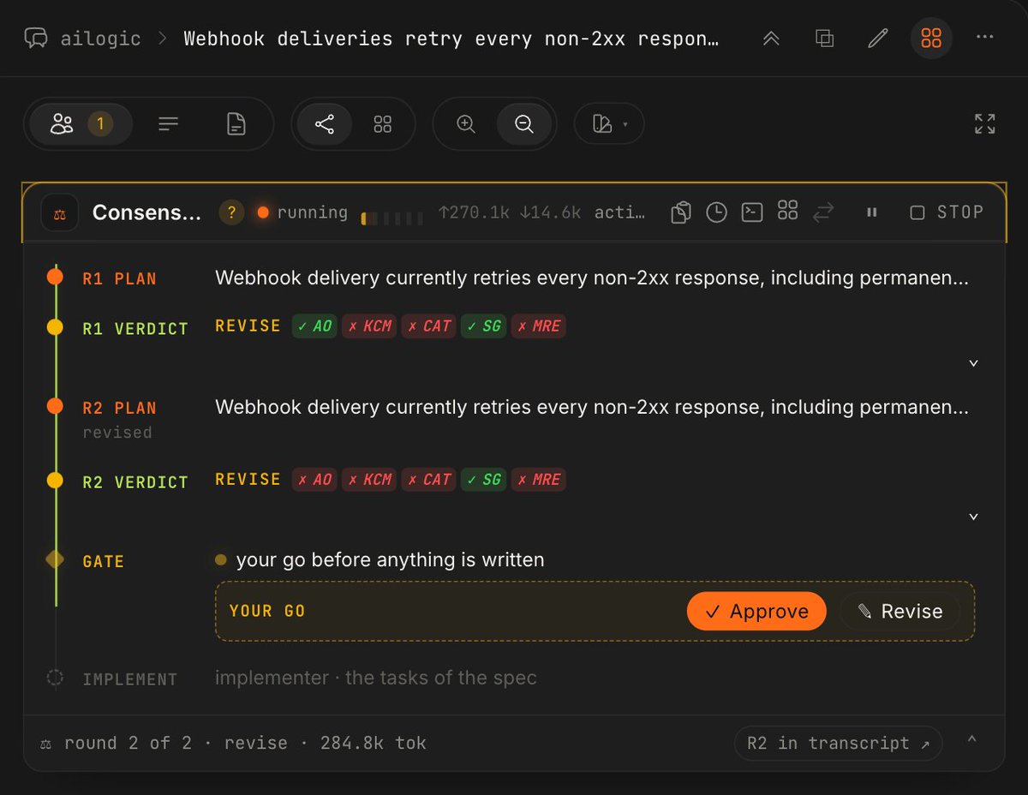The height and width of the screenshot is (795, 1028).
Task: Pause the running consensus
Action: [x=872, y=212]
